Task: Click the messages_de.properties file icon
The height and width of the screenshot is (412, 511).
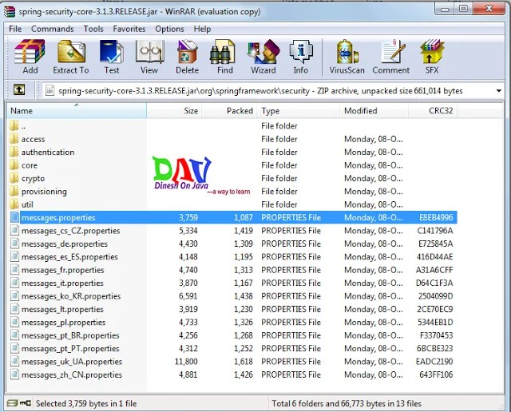Action: [x=14, y=244]
